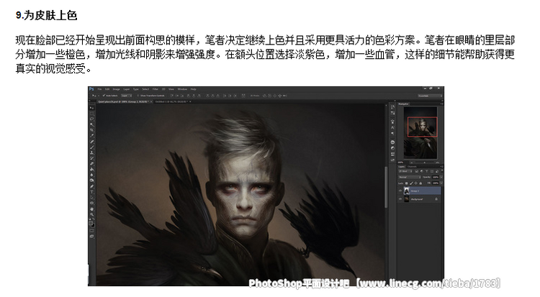The image size is (540, 297).
Task: Switch to the Channels tab
Action: pos(413,167)
